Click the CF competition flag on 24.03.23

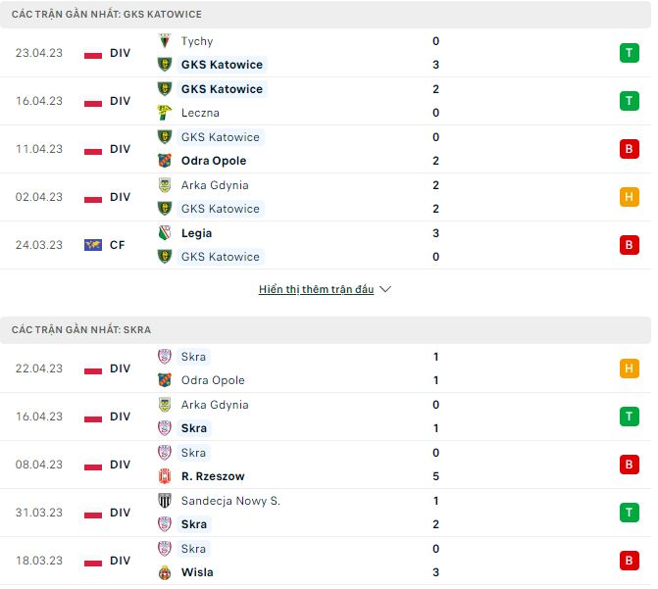click(93, 245)
